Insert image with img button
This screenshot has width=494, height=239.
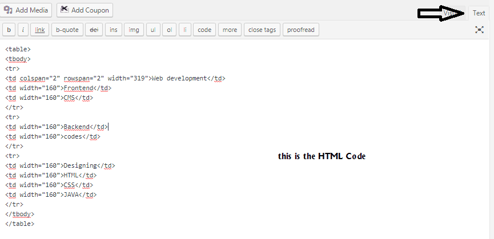[134, 30]
